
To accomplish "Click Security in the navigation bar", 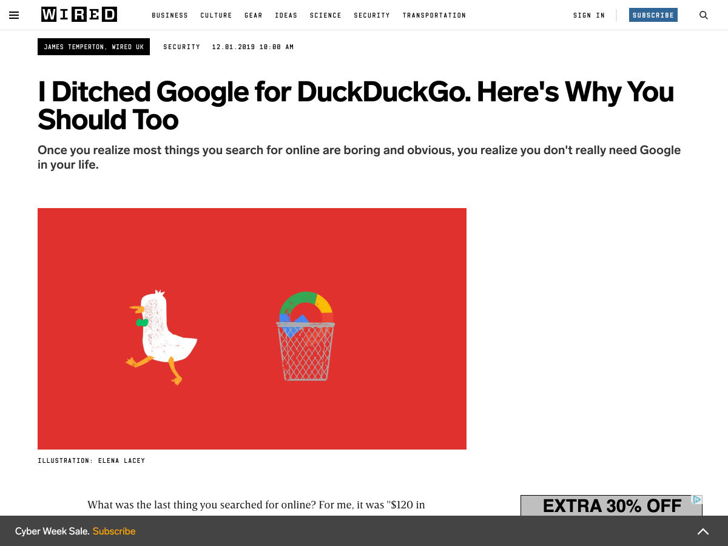I will tap(372, 15).
